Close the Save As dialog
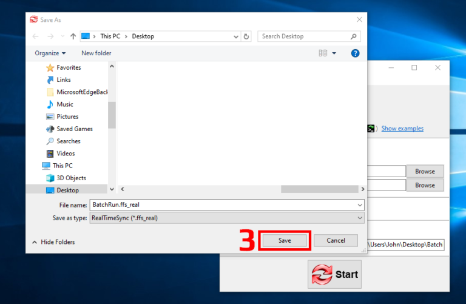Image resolution: width=466 pixels, height=304 pixels. (x=359, y=19)
